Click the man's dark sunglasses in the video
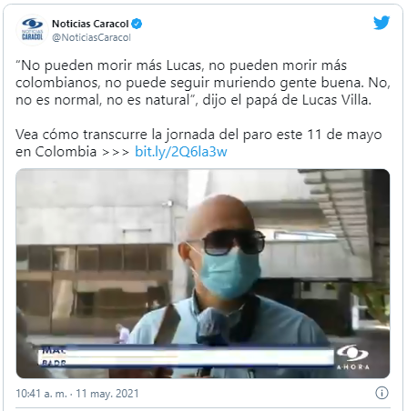The width and height of the screenshot is (407, 411). click(234, 242)
